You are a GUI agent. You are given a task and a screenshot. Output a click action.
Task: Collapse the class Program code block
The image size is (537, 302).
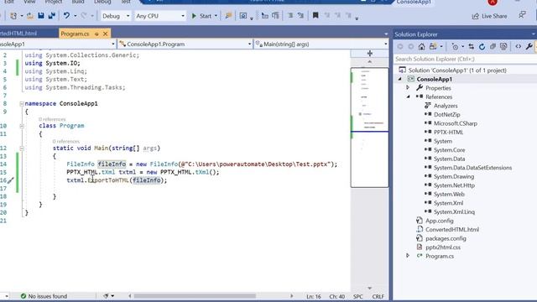click(22, 126)
